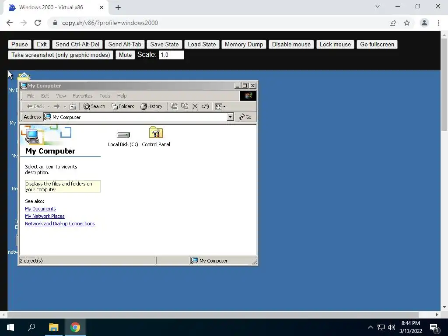
Task: Click the Search toolbar button
Action: point(94,106)
